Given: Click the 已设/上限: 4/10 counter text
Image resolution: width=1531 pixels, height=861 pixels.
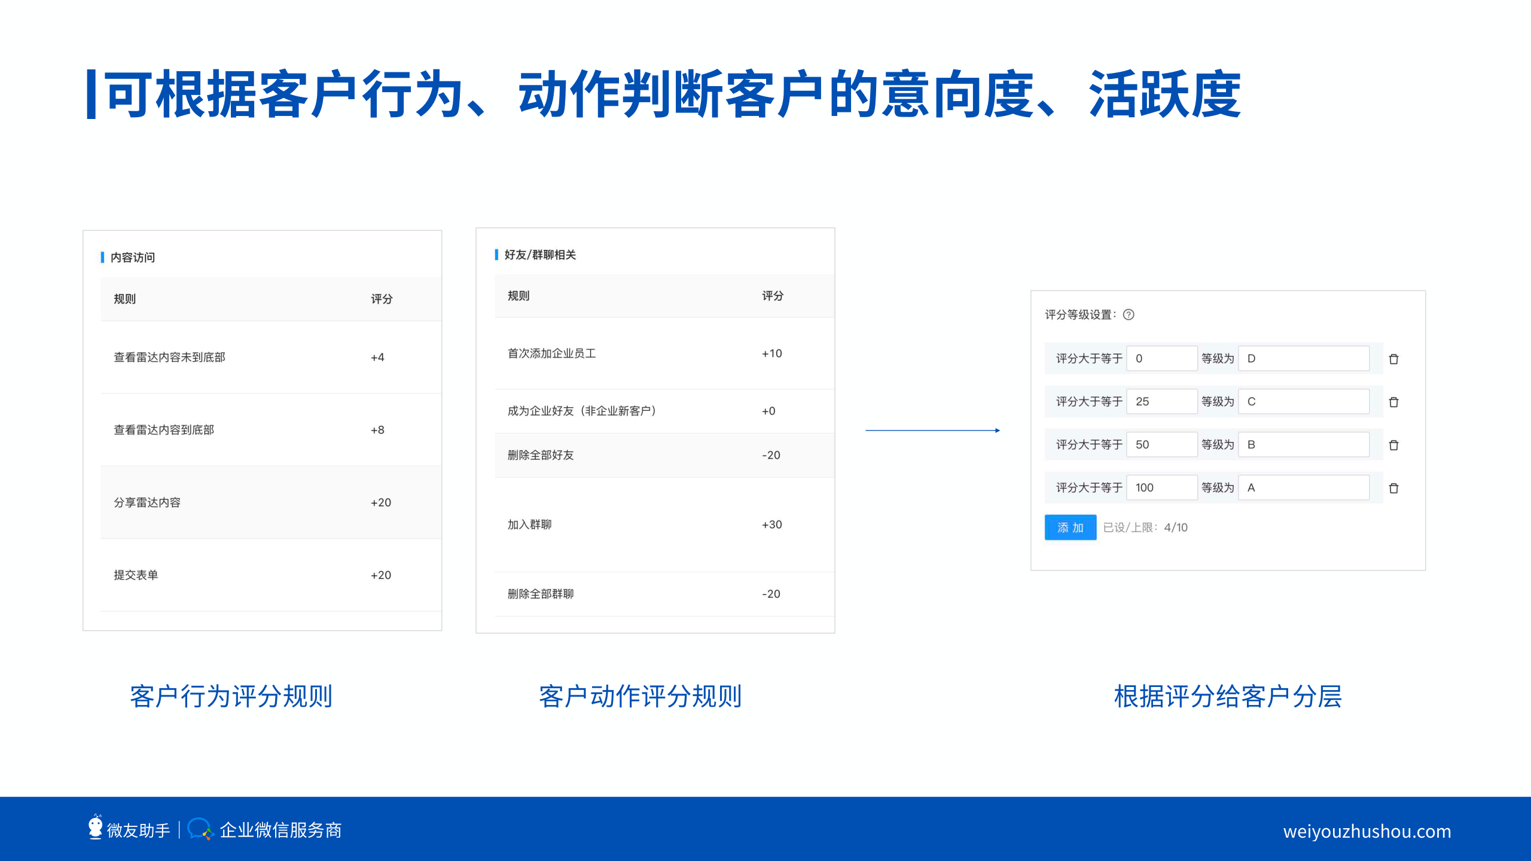Looking at the screenshot, I should click(x=1145, y=527).
